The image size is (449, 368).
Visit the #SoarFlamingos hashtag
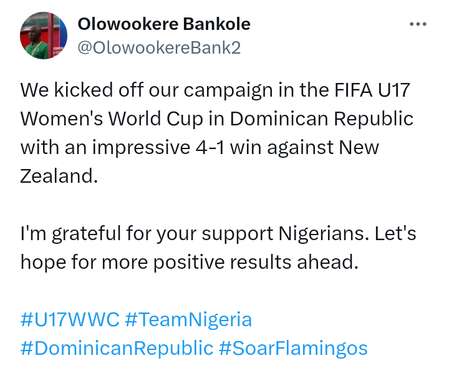pyautogui.click(x=293, y=347)
